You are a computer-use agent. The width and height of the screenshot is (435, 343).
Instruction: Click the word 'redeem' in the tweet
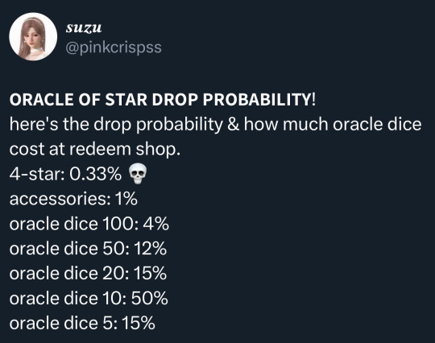pyautogui.click(x=100, y=150)
